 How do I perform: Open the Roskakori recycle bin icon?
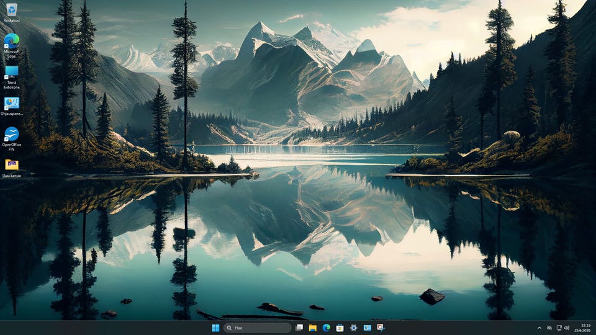point(11,12)
